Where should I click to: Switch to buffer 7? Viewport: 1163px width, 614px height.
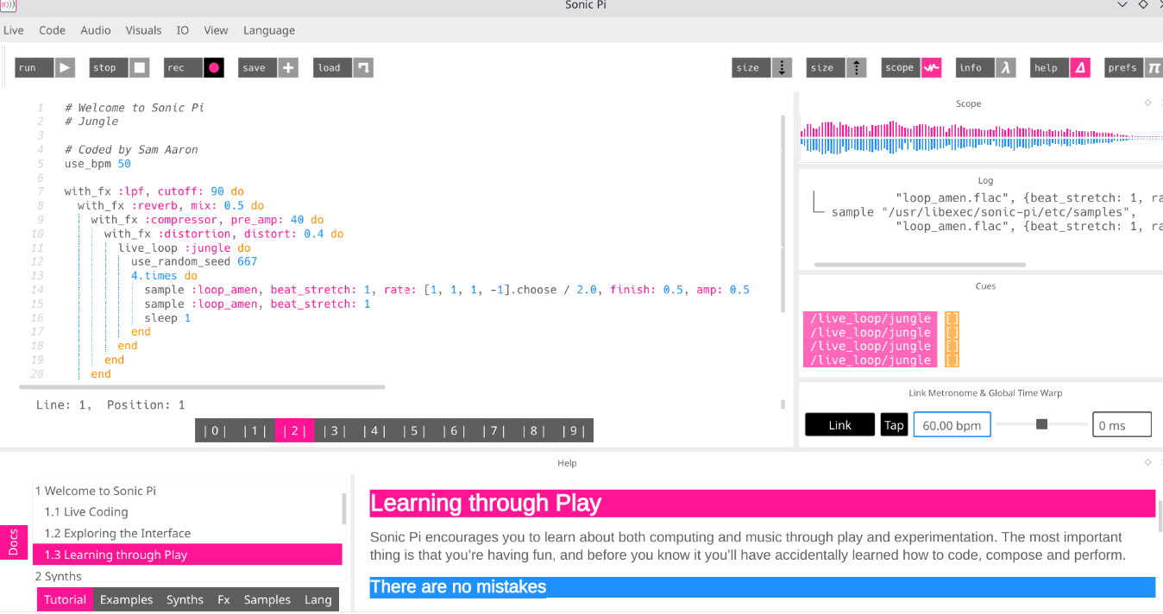pyautogui.click(x=493, y=431)
